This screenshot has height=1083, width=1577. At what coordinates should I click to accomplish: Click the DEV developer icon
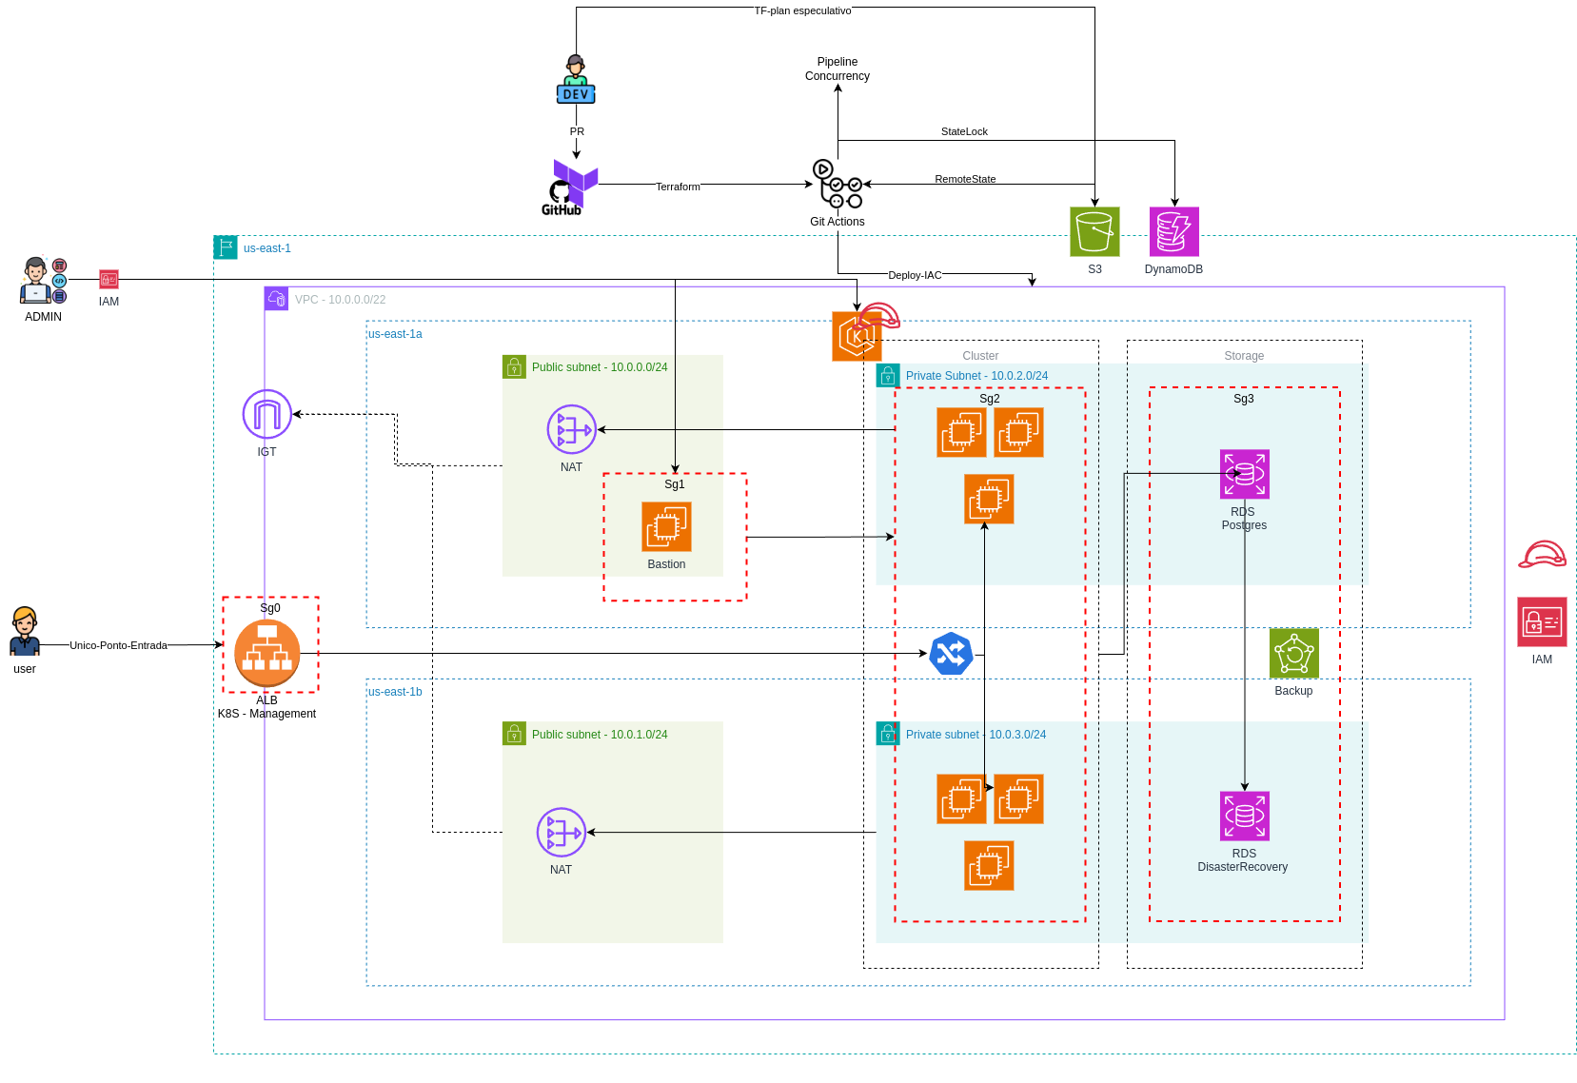point(576,80)
